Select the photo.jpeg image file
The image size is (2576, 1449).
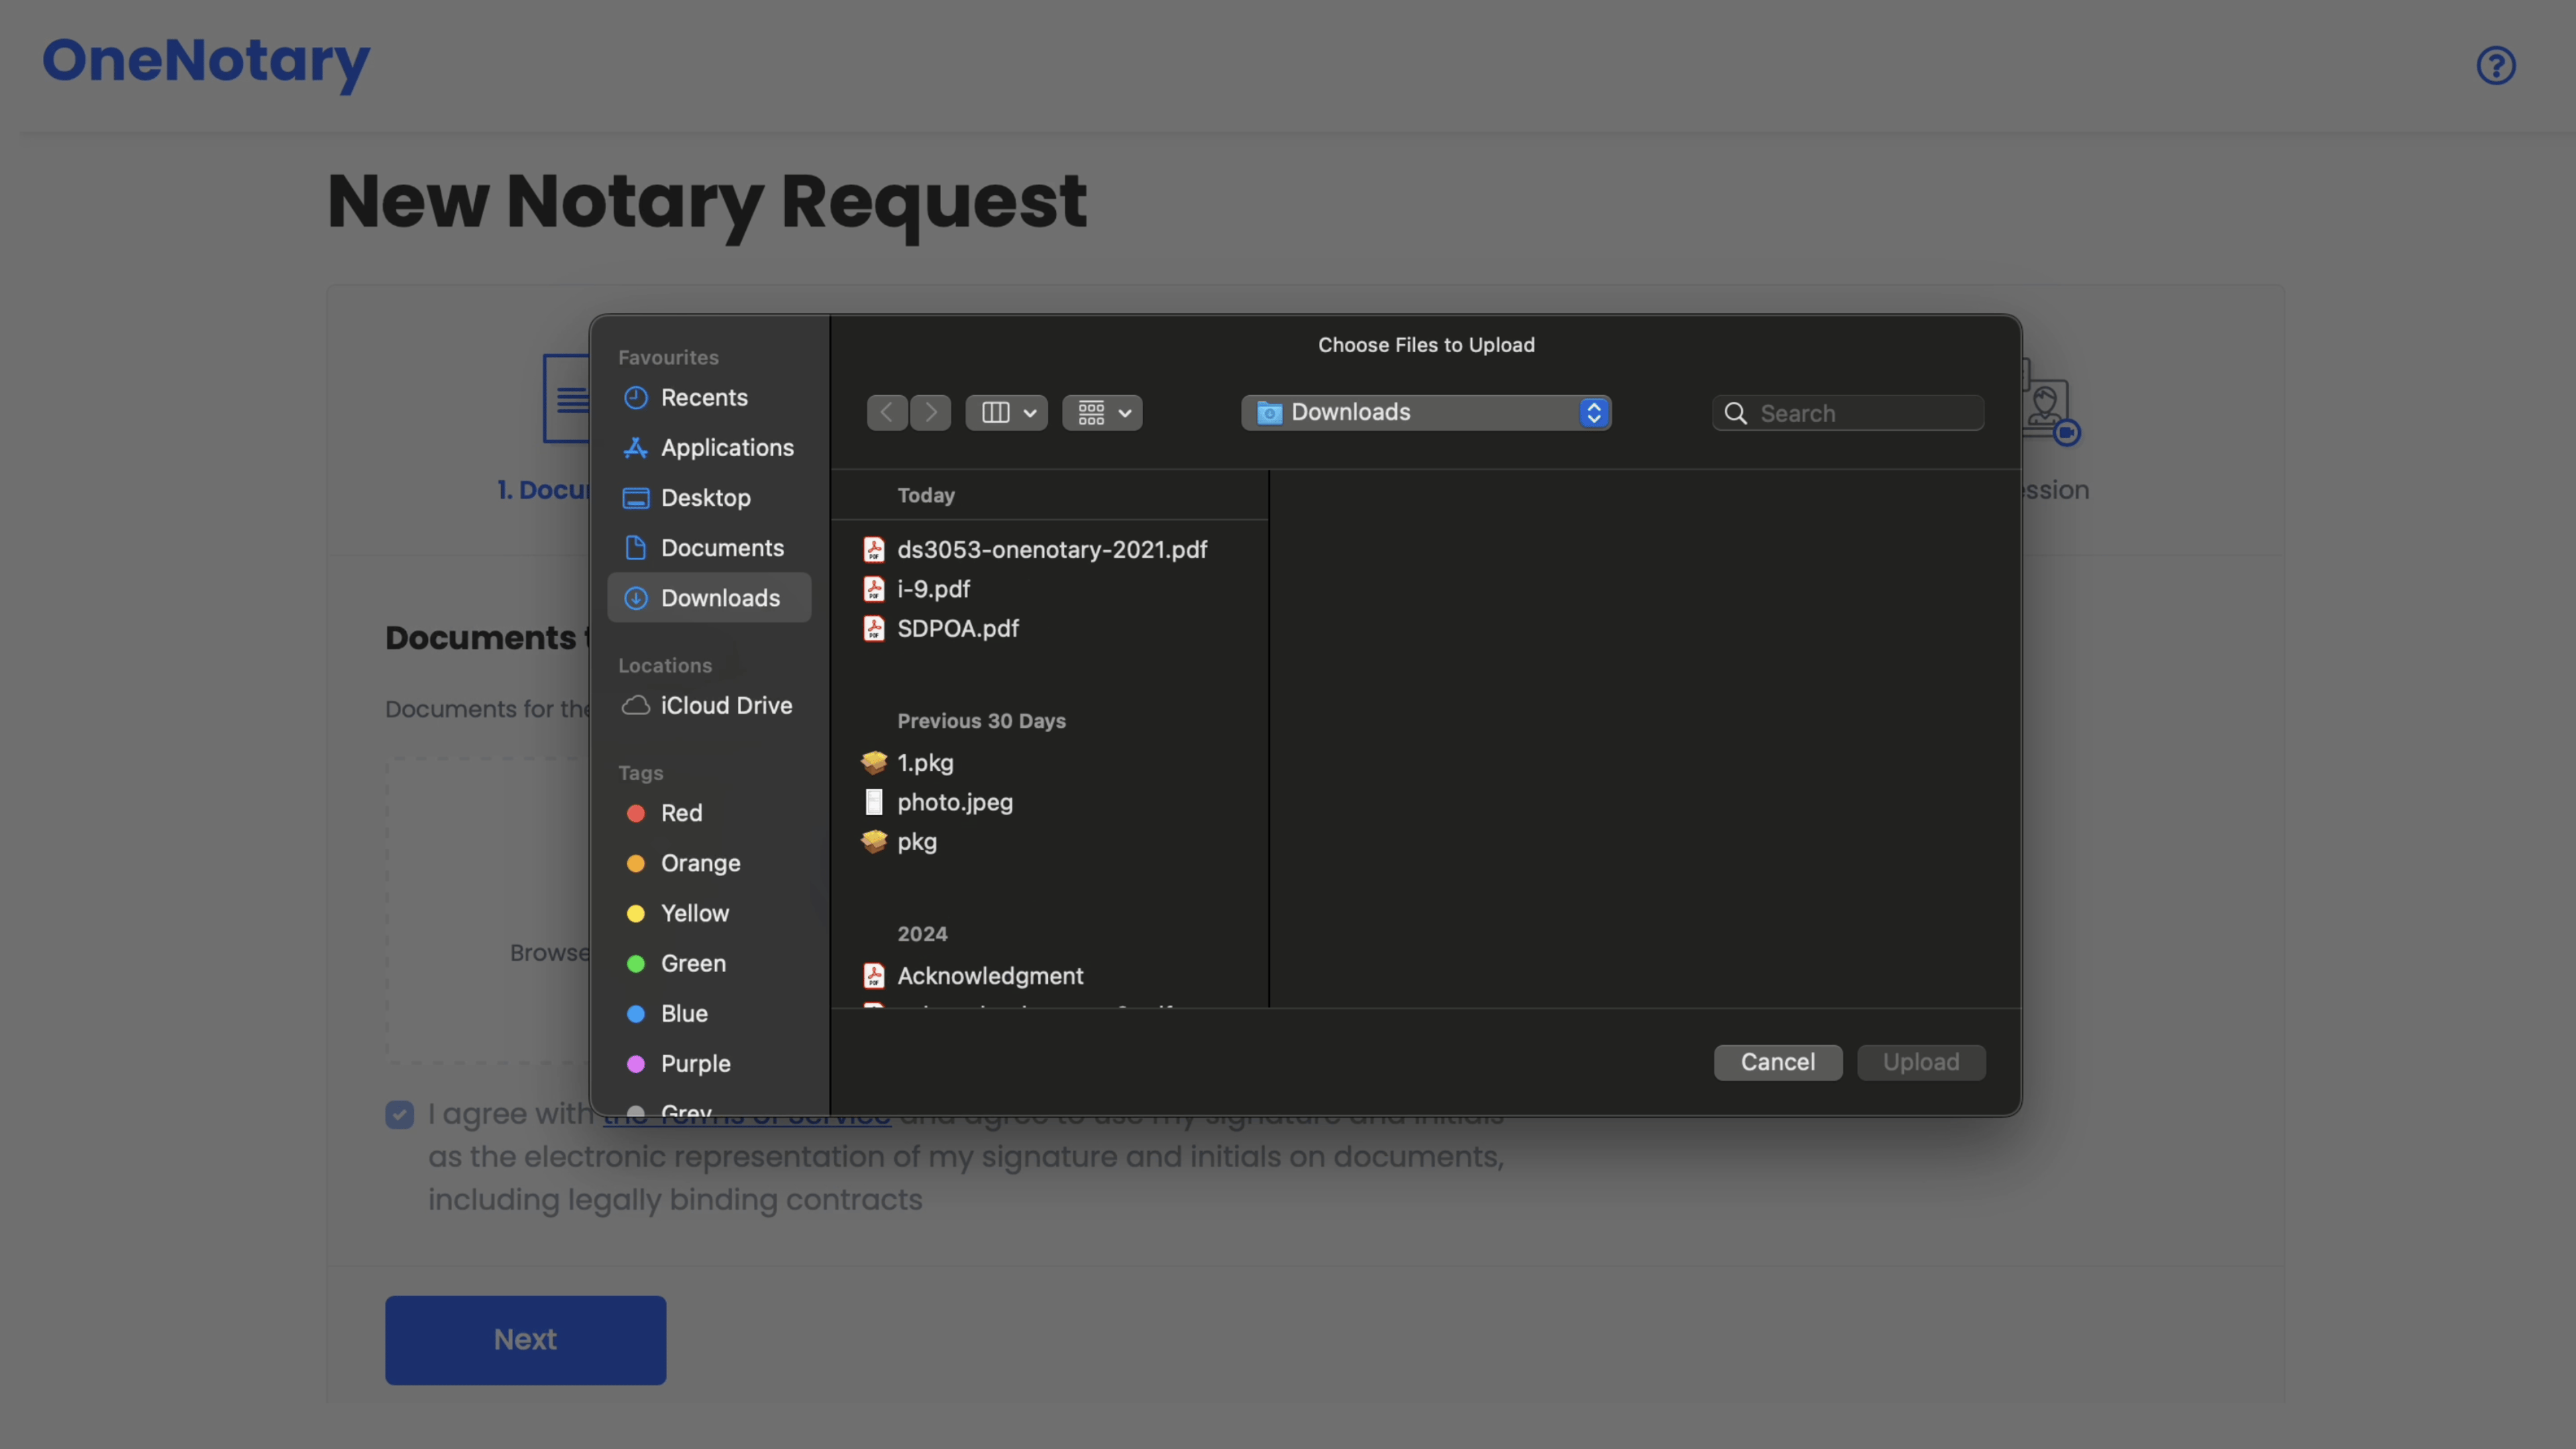click(954, 803)
